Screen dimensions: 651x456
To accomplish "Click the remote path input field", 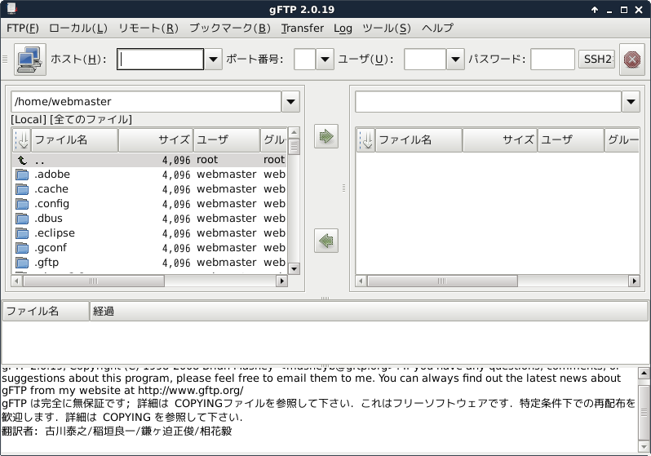I will 488,102.
